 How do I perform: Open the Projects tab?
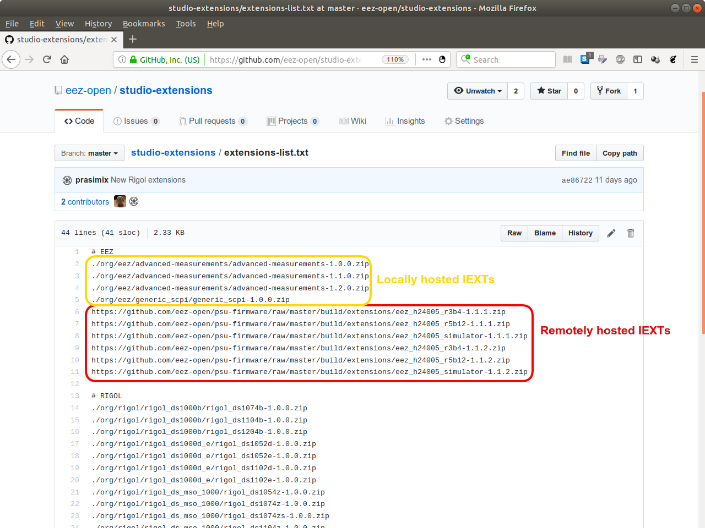(x=293, y=121)
